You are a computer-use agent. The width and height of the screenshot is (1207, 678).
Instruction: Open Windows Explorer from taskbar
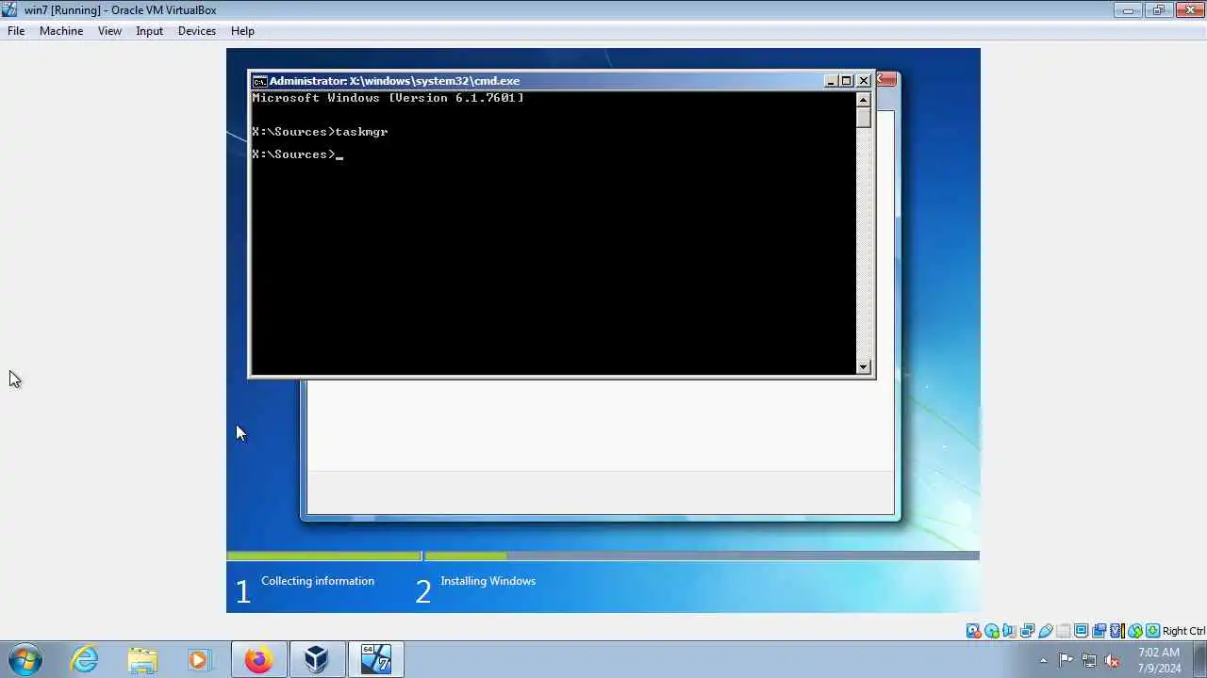[142, 659]
